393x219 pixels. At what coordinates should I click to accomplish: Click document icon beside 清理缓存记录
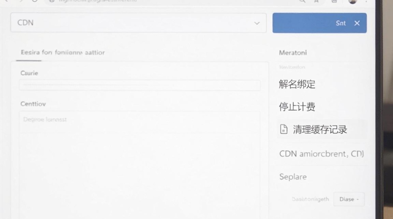click(x=284, y=129)
